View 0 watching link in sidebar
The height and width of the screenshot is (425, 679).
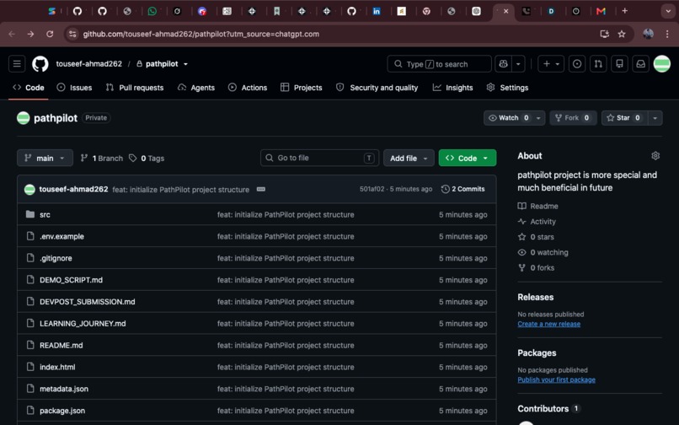coord(543,252)
